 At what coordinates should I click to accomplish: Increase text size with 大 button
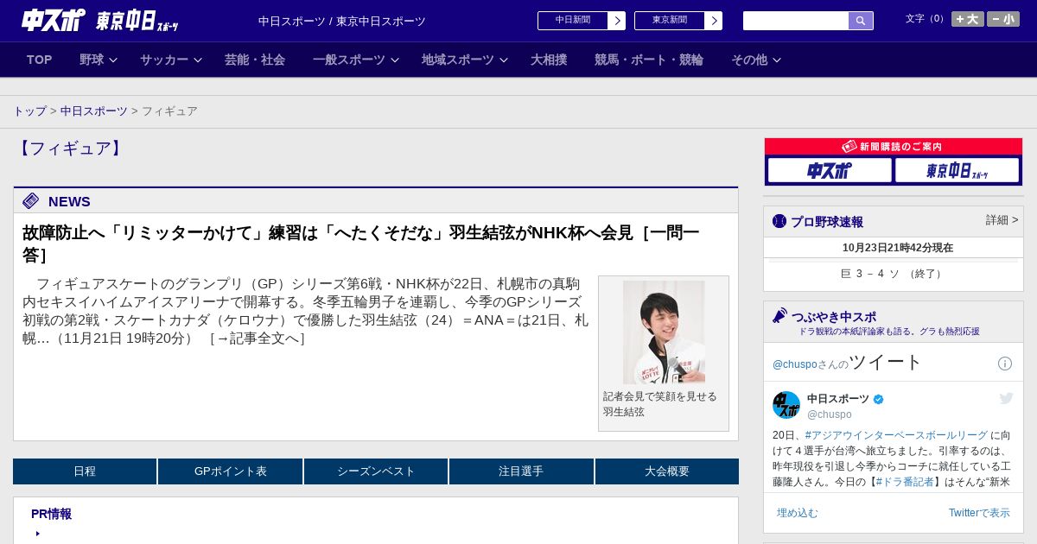click(967, 19)
